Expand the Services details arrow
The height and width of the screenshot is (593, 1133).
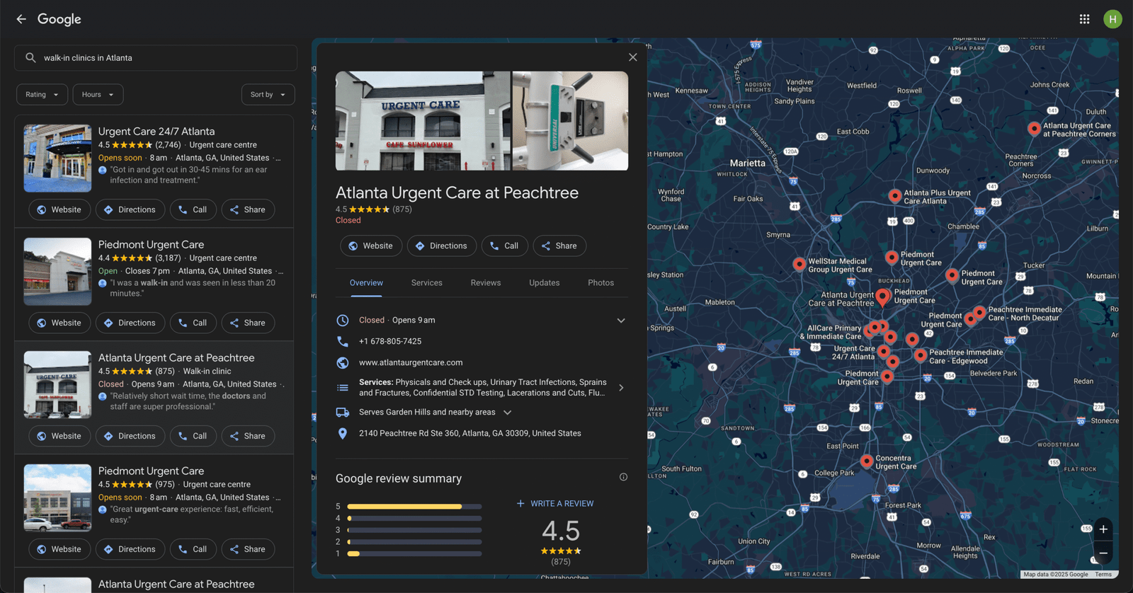coord(621,388)
